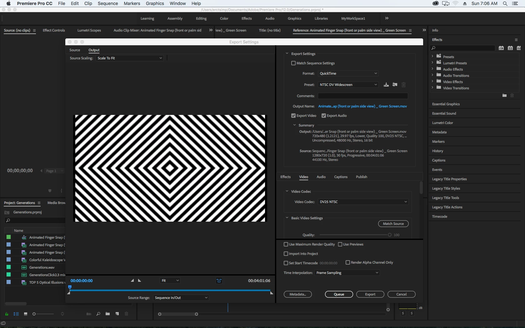The height and width of the screenshot is (328, 525).
Task: Open the Preset dropdown showing NTSC DV Widescreen
Action: point(348,85)
